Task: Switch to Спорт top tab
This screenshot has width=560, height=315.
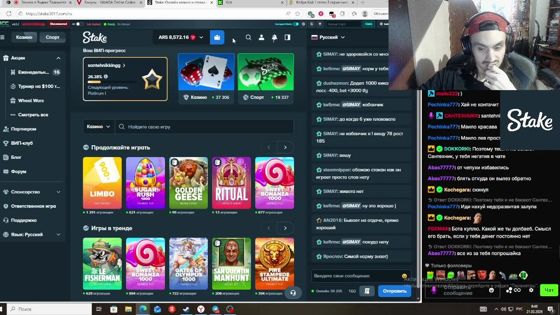Action: click(x=52, y=37)
